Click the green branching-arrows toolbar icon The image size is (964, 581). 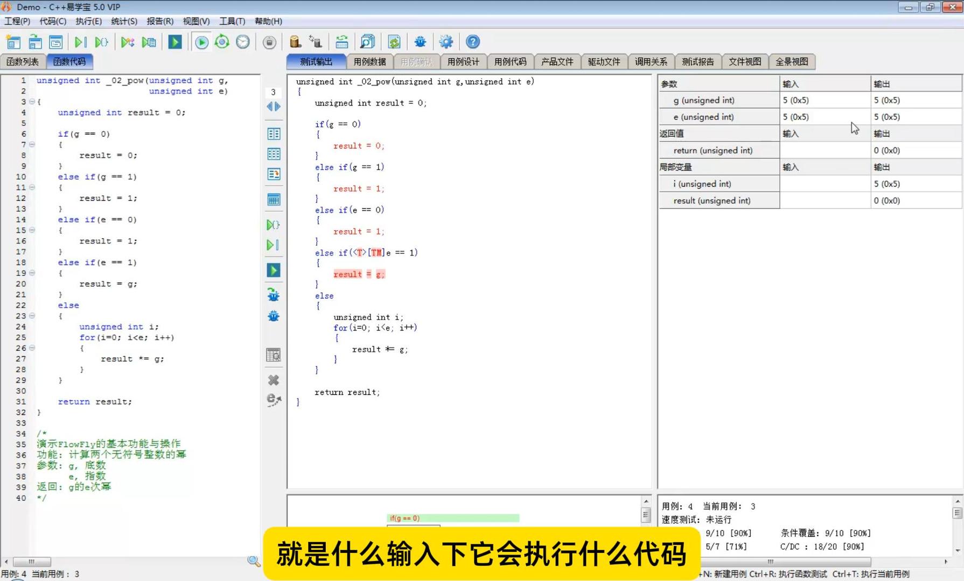(128, 42)
